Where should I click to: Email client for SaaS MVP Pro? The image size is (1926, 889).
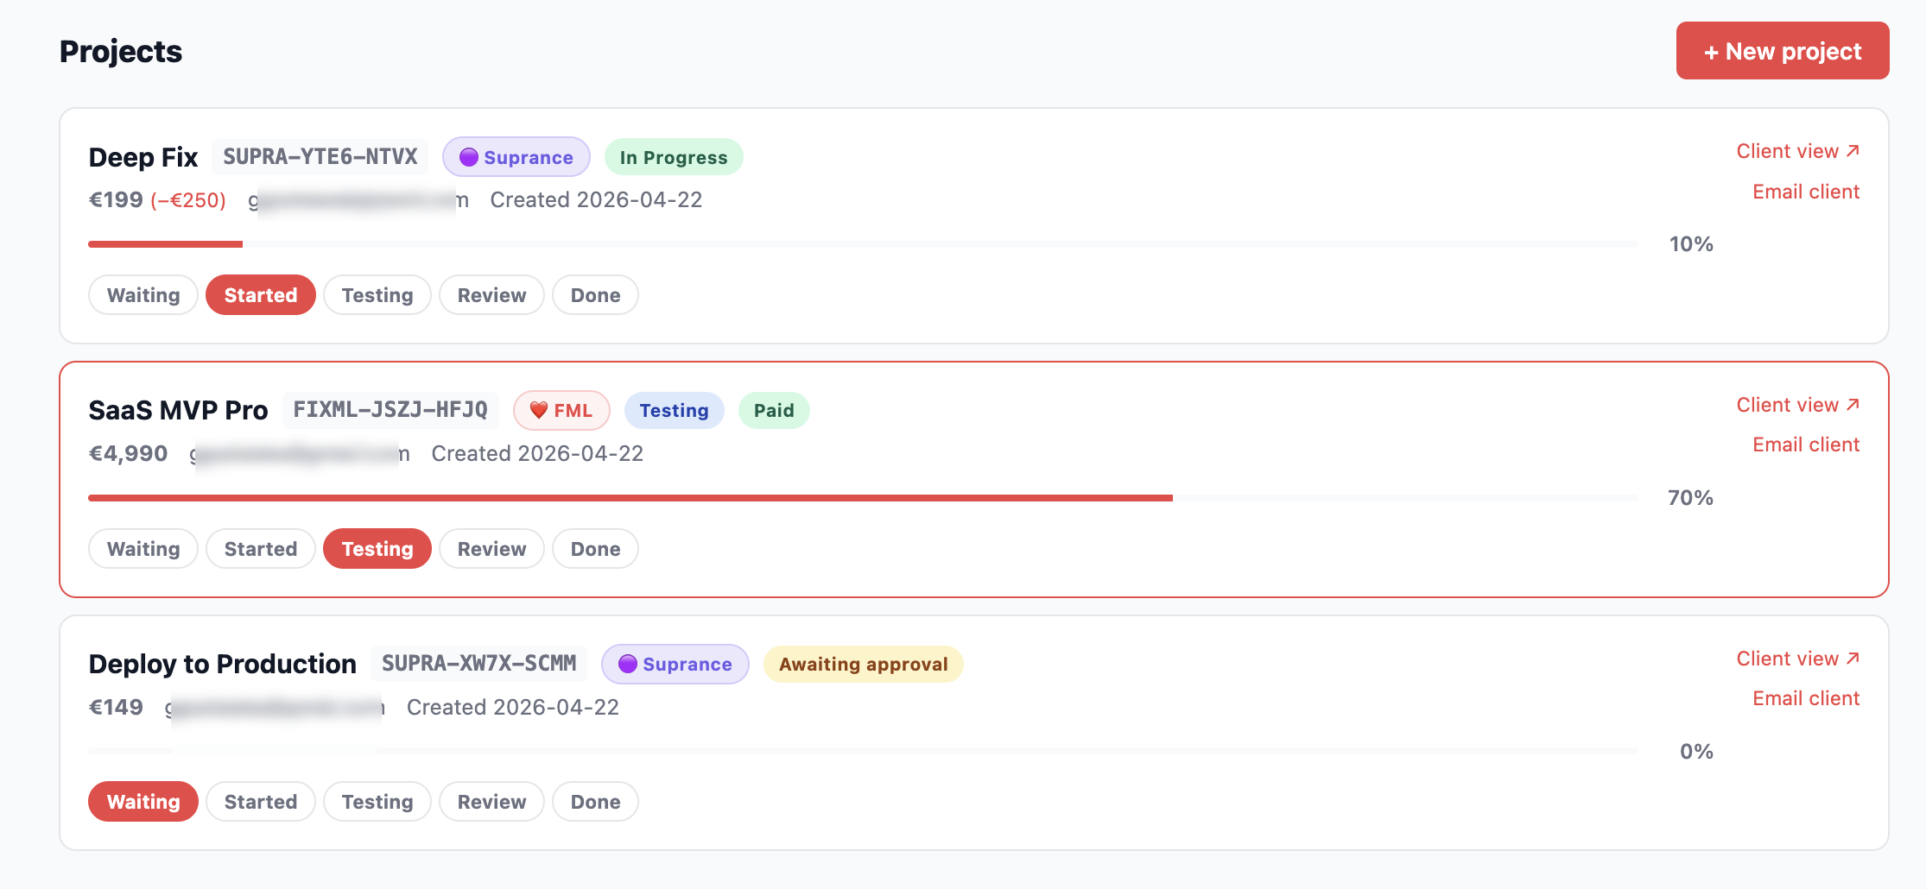click(1806, 444)
